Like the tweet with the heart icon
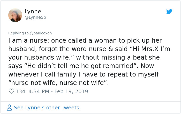This screenshot has width=181, height=114. click(11, 91)
